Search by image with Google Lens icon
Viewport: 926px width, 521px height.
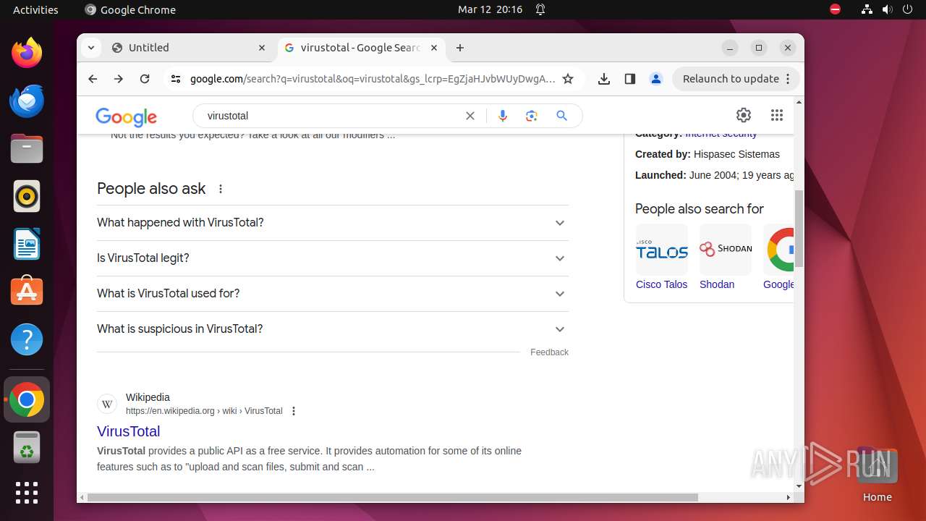[532, 116]
